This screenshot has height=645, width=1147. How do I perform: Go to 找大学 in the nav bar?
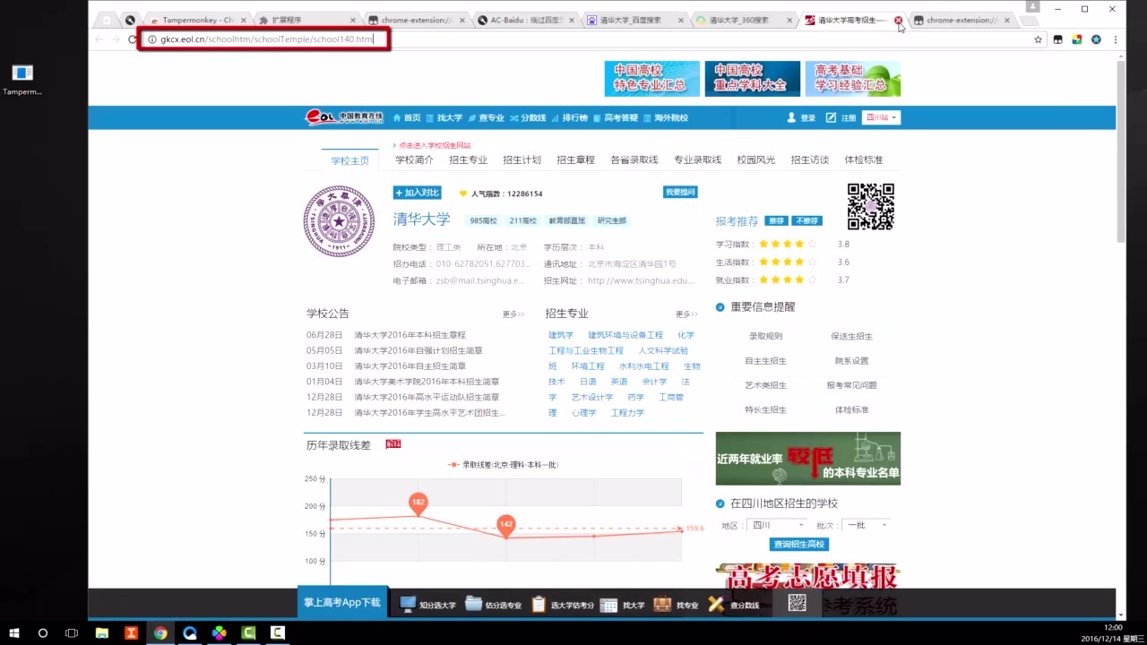[444, 118]
